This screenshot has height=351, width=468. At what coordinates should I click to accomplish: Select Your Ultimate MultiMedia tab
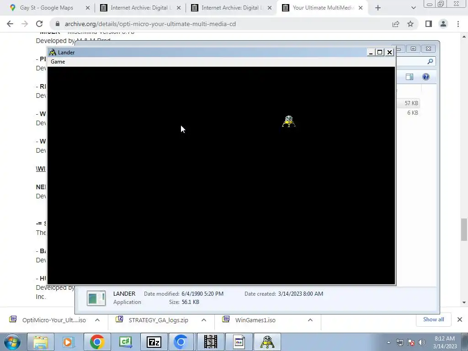[322, 8]
